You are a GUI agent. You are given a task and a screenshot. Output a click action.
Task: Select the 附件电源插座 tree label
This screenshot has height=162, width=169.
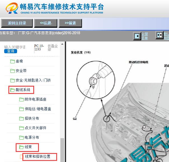(x=36, y=99)
